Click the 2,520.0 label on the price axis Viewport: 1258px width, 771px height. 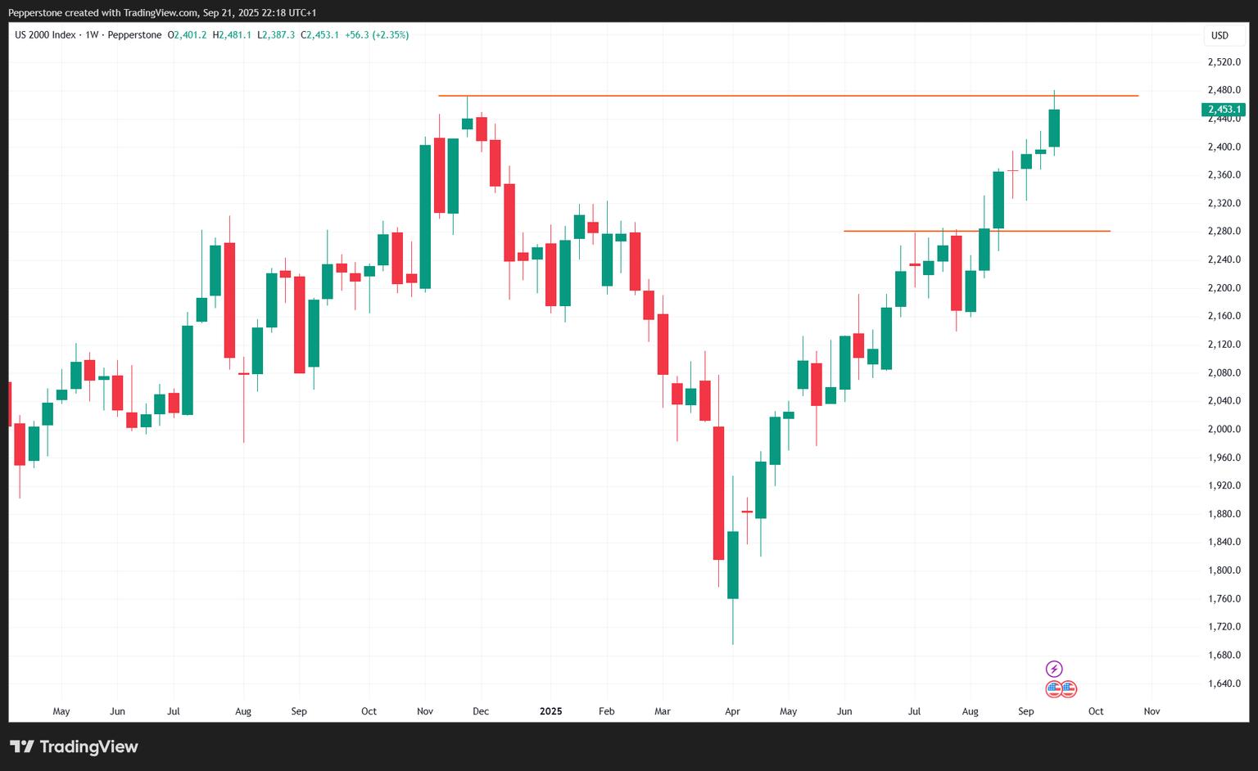[1224, 62]
